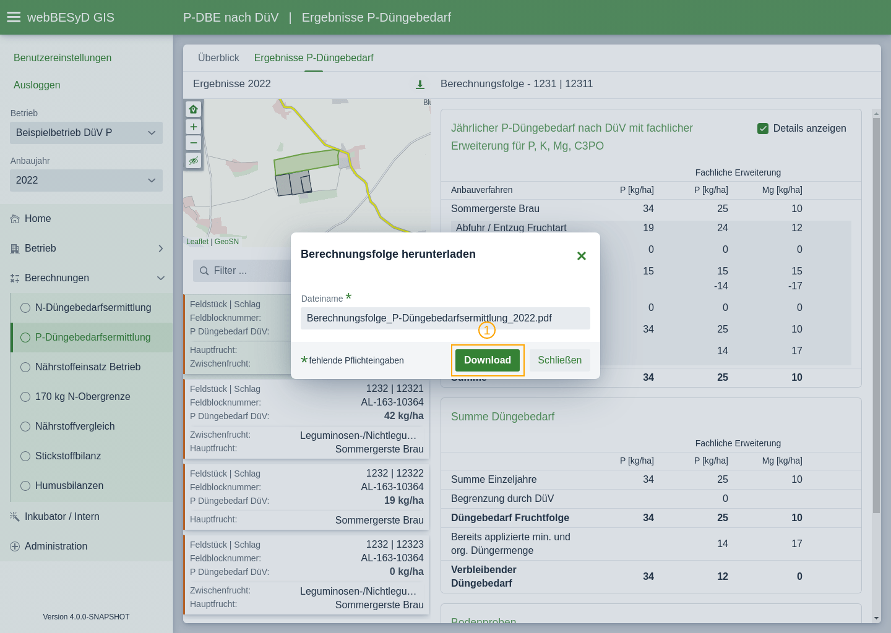Select Stickstoffbilanz entry

pos(92,456)
